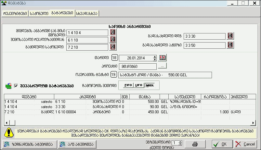
Task: Click the printer icon button
Action: pos(195,144)
